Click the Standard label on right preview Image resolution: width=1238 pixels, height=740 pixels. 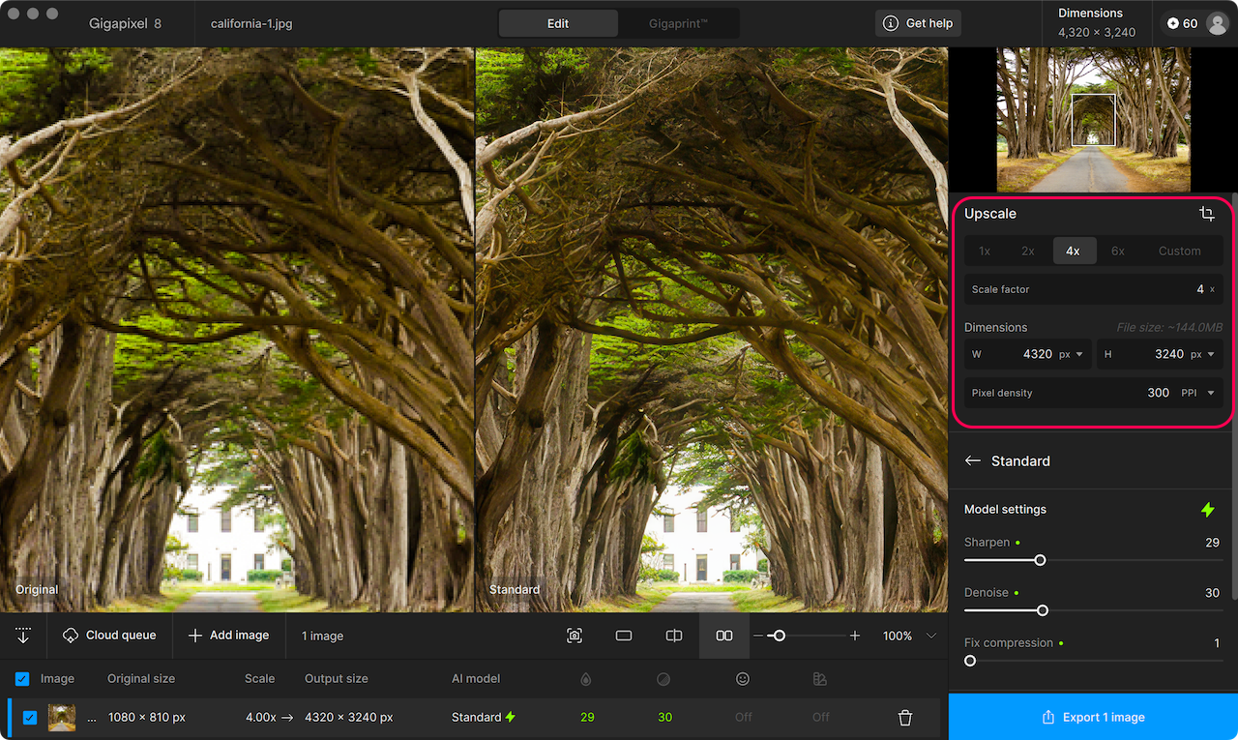tap(515, 589)
